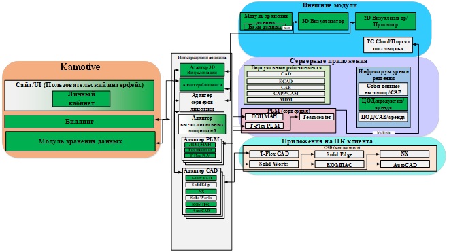Select the Адаптер биллинга block

pos(202,85)
